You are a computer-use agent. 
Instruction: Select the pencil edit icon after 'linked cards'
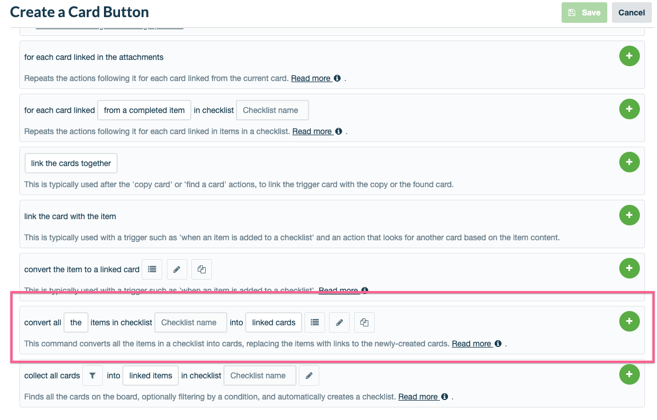tap(339, 322)
